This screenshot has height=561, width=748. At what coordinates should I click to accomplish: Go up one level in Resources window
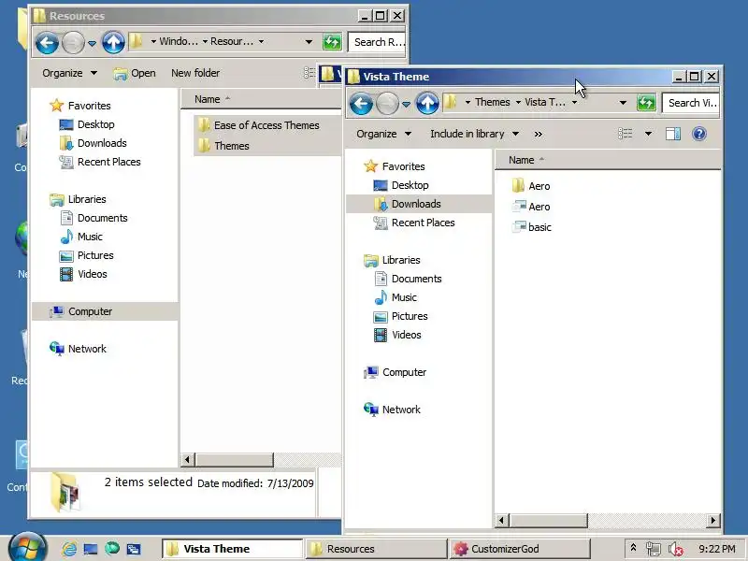tap(113, 42)
